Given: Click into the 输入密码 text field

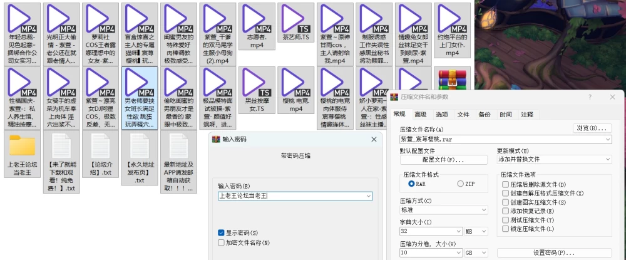Looking at the screenshot, I should point(295,195).
